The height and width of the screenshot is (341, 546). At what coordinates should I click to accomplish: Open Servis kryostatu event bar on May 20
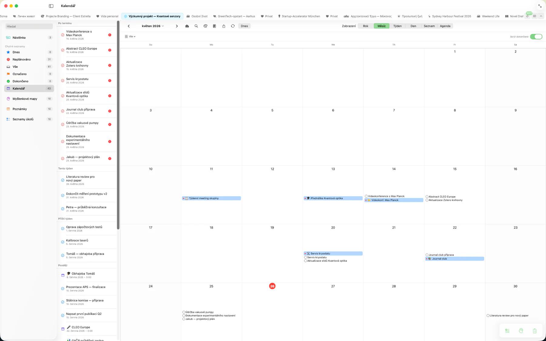pos(333,253)
